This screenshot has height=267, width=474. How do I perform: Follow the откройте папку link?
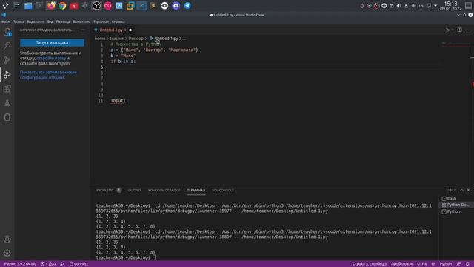coord(51,58)
